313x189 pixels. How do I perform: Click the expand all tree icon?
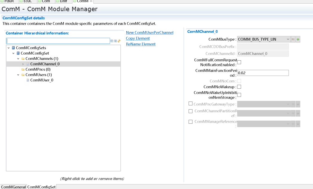(x=115, y=41)
